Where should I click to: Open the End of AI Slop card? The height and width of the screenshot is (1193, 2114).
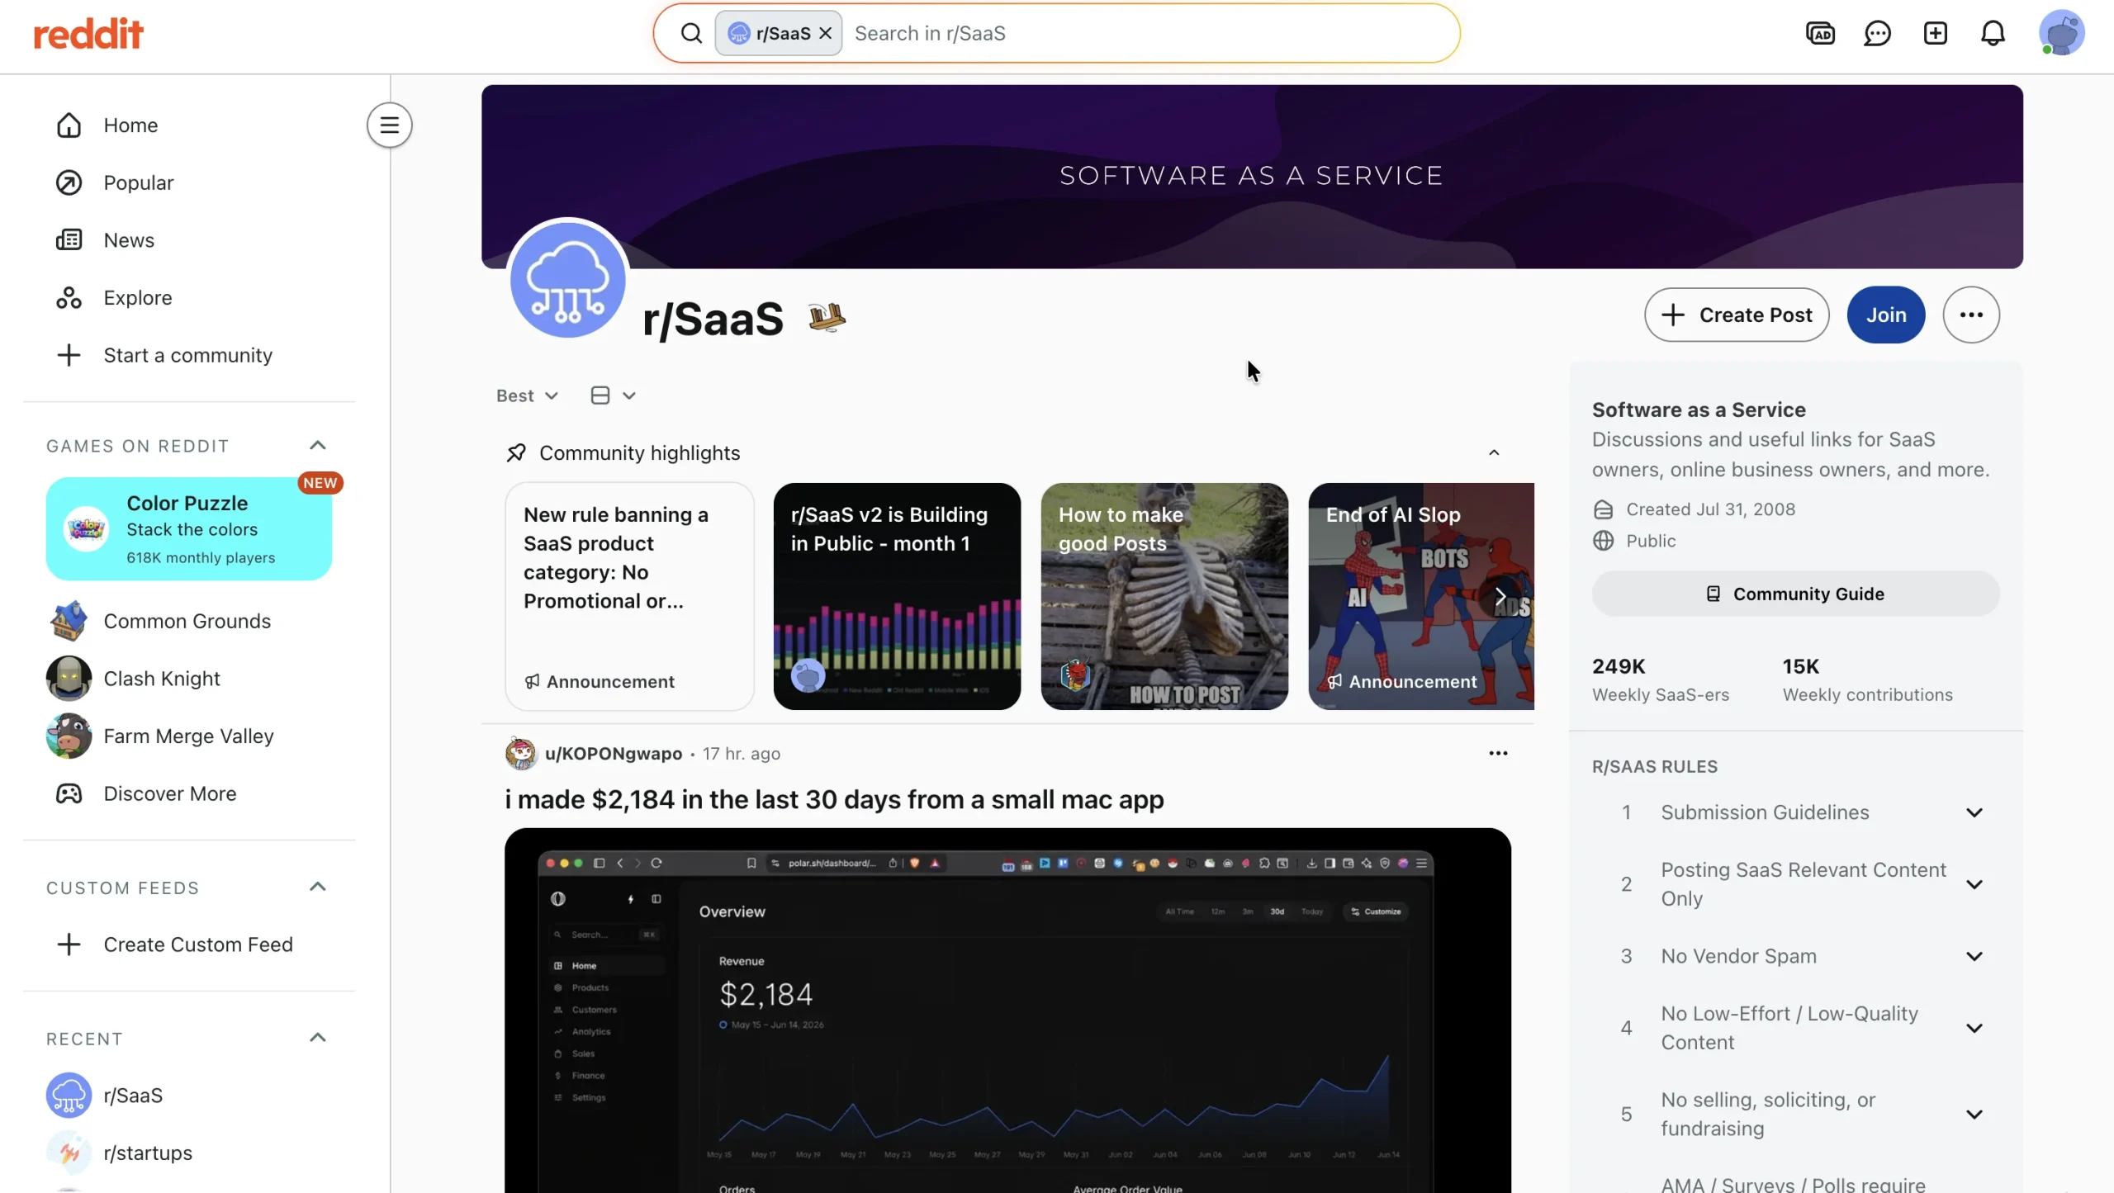point(1421,596)
